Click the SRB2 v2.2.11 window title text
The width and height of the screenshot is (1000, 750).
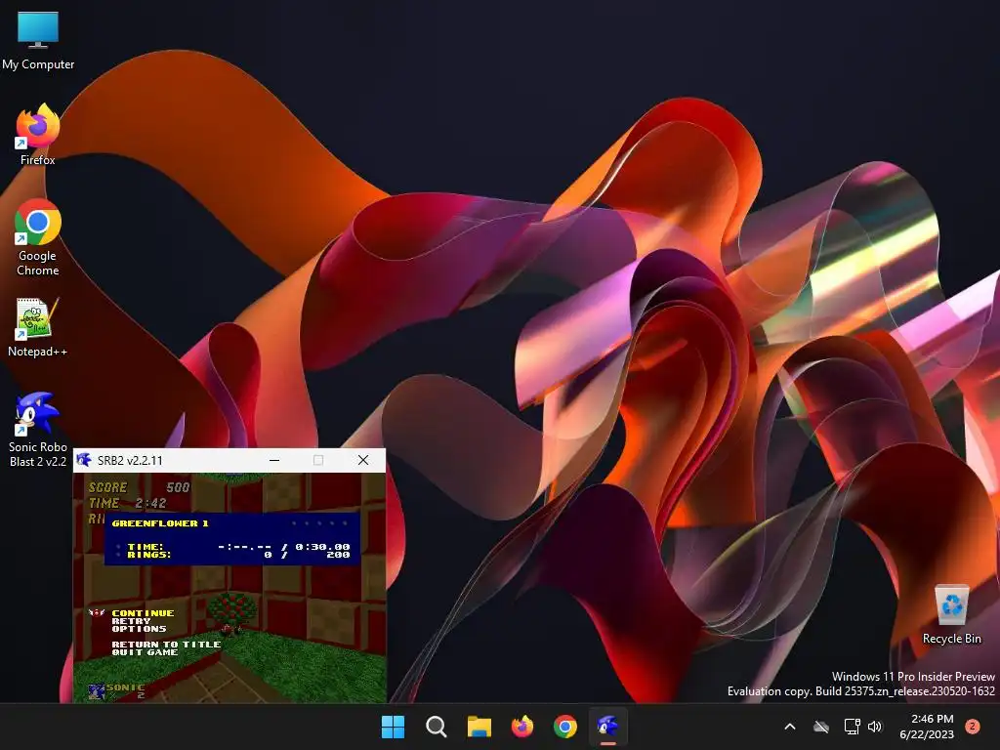pyautogui.click(x=130, y=461)
